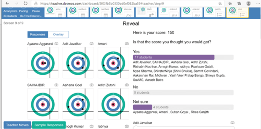Click the Sample Responses button
This screenshot has height=129, width=261.
click(49, 125)
